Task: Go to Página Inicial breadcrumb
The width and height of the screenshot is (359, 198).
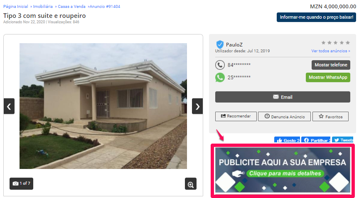Action: coord(15,6)
